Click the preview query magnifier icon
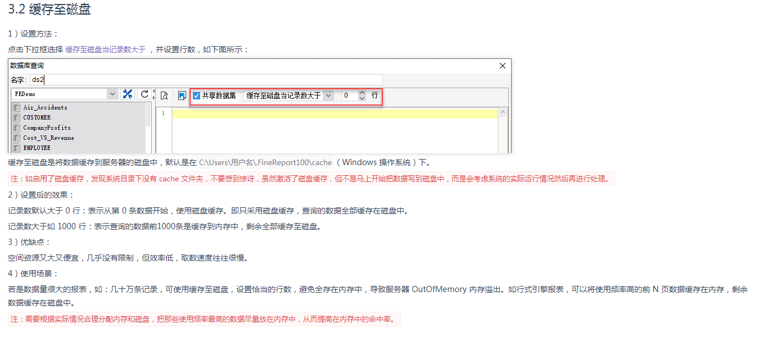Image resolution: width=763 pixels, height=337 pixels. tap(164, 95)
